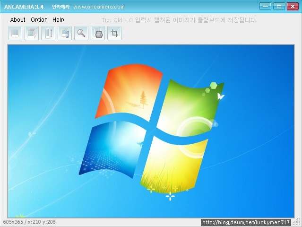The height and width of the screenshot is (227, 302).
Task: Click the www.ancamera.com link in title bar
Action: [99, 7]
